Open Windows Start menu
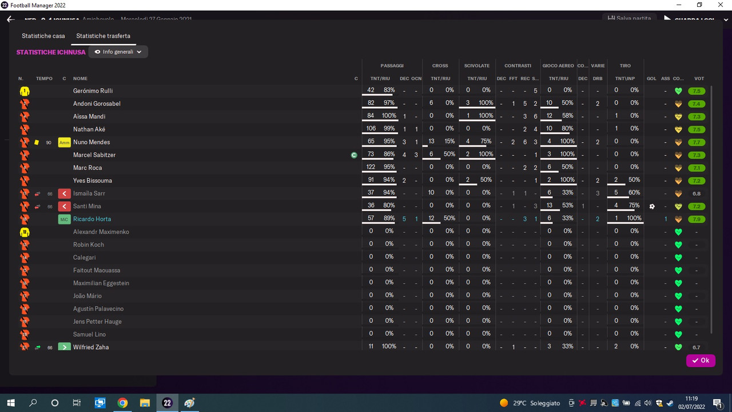732x412 pixels. [x=11, y=403]
